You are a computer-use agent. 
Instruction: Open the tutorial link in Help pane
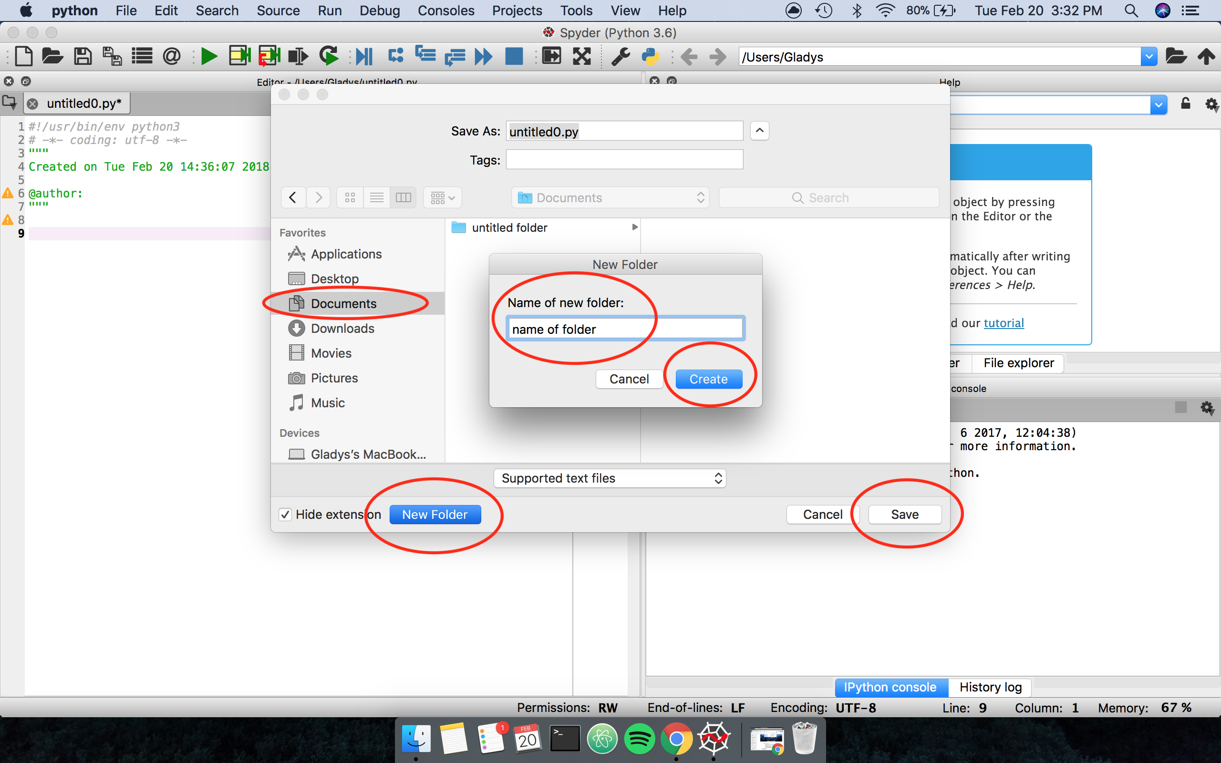1004,323
